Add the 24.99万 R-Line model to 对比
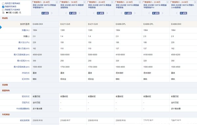The height and width of the screenshot is (125, 197). (184, 13)
